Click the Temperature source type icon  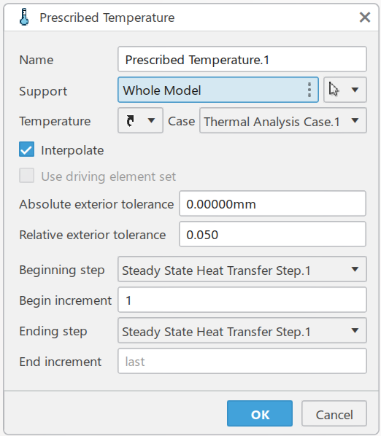(130, 121)
